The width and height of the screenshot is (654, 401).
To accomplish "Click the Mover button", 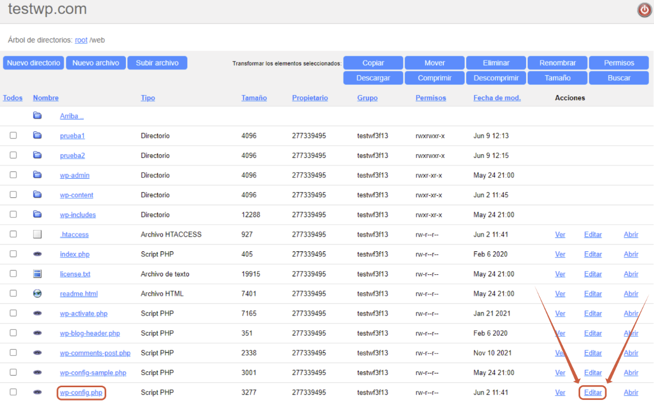I will pyautogui.click(x=435, y=63).
